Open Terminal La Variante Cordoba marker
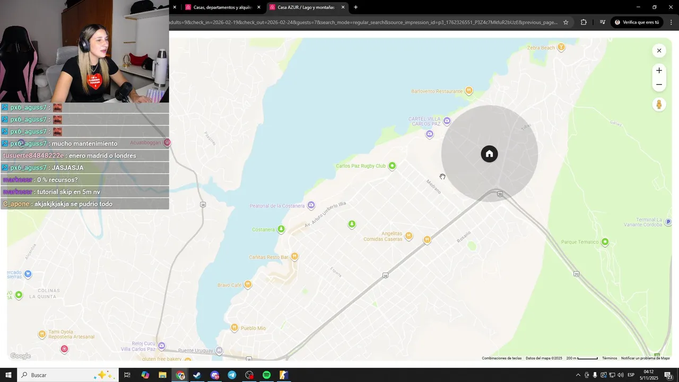The image size is (679, 382). click(x=668, y=222)
